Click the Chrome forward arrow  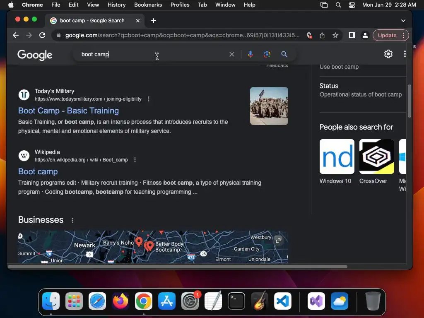coord(29,35)
